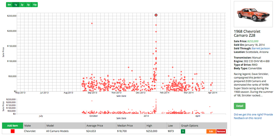The width and height of the screenshot is (274, 136).
Task: Click the $18,700 median price value
Action: [x=122, y=131]
